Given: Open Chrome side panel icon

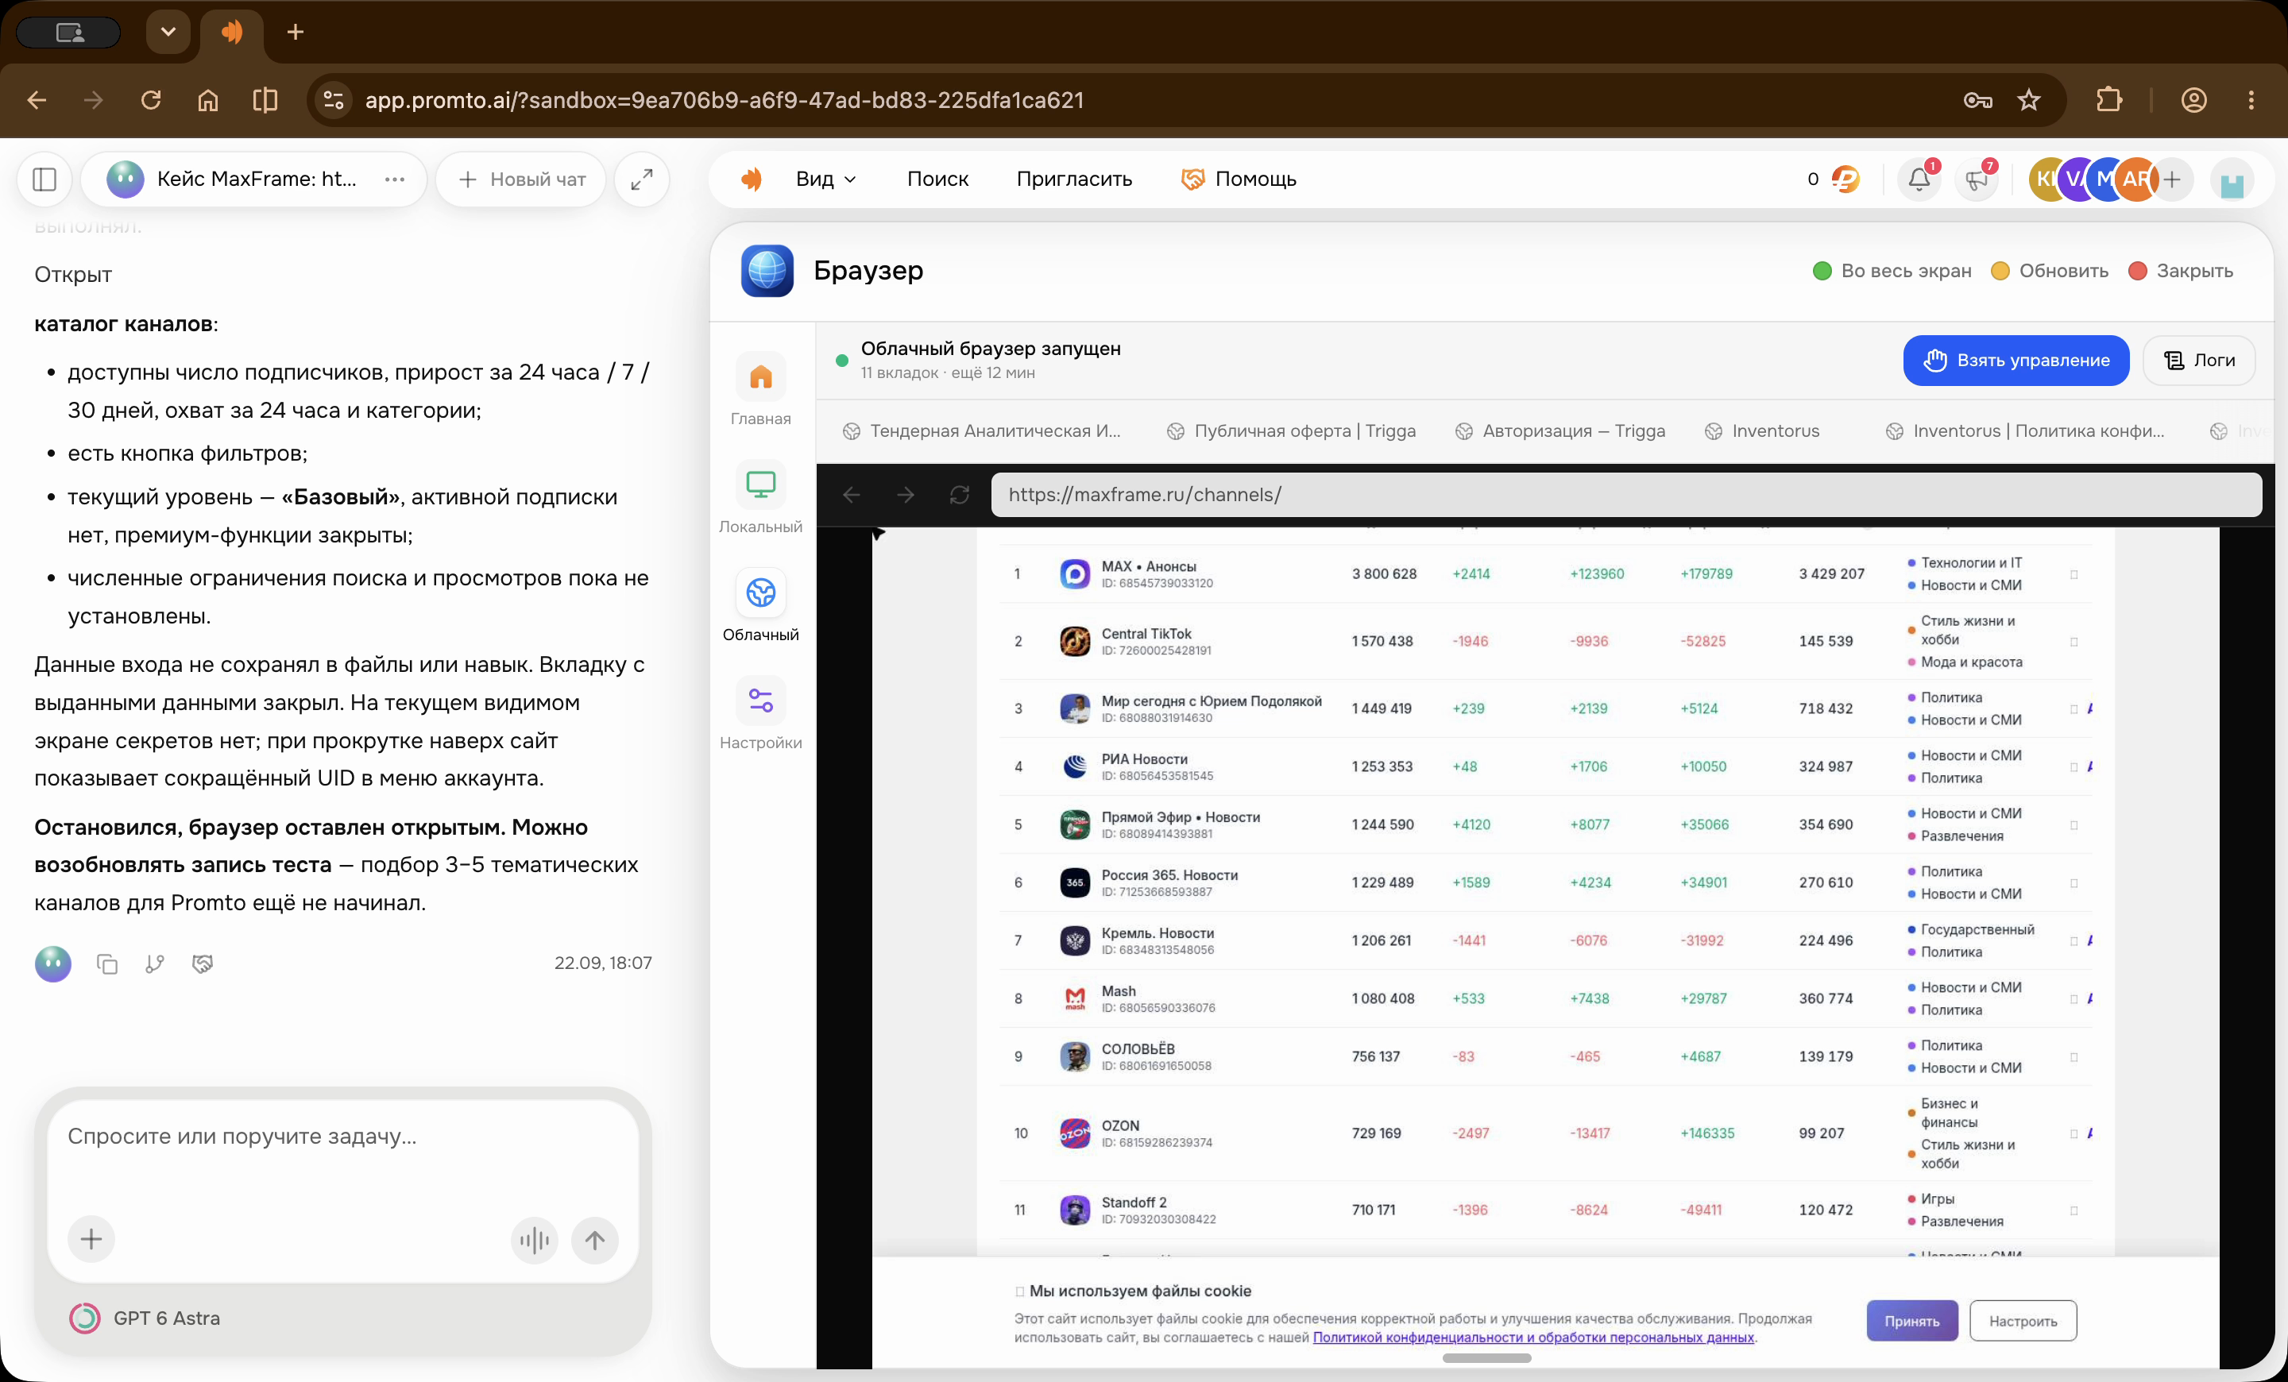Looking at the screenshot, I should point(265,100).
